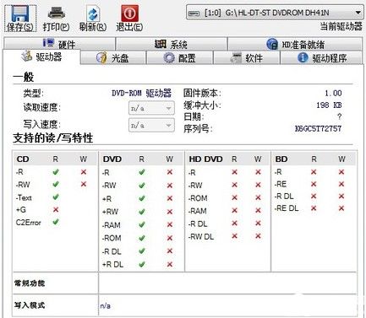Screen dimensions: 366x318
Task: Switch to 驱动程序 drivers tab
Action: 321,58
